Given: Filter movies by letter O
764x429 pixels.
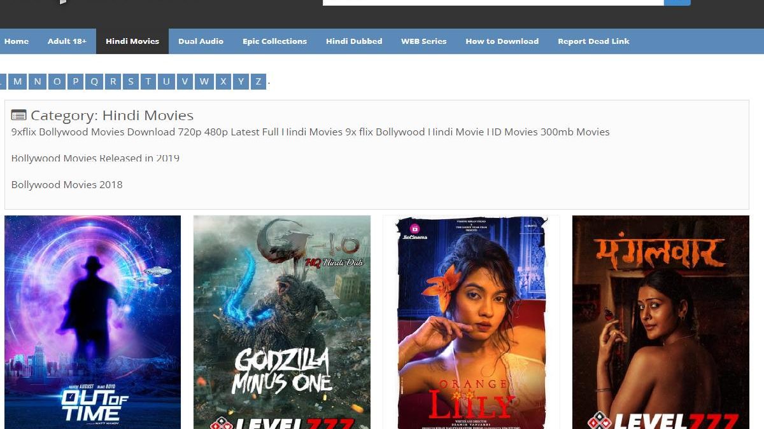Looking at the screenshot, I should 57,81.
